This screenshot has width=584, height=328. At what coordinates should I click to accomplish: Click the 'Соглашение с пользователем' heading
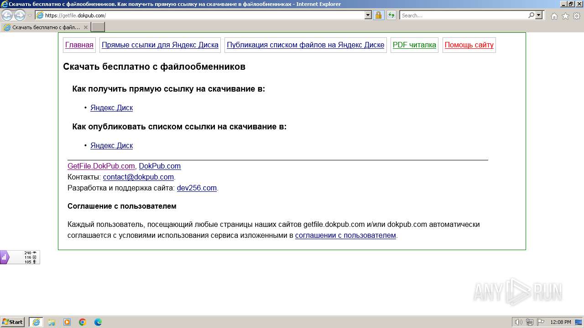pos(122,206)
